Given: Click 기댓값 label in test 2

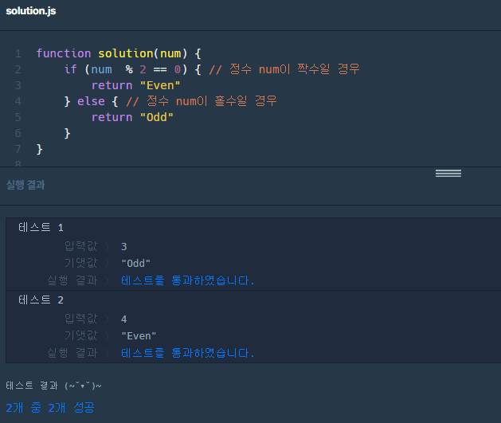Looking at the screenshot, I should pyautogui.click(x=80, y=335).
